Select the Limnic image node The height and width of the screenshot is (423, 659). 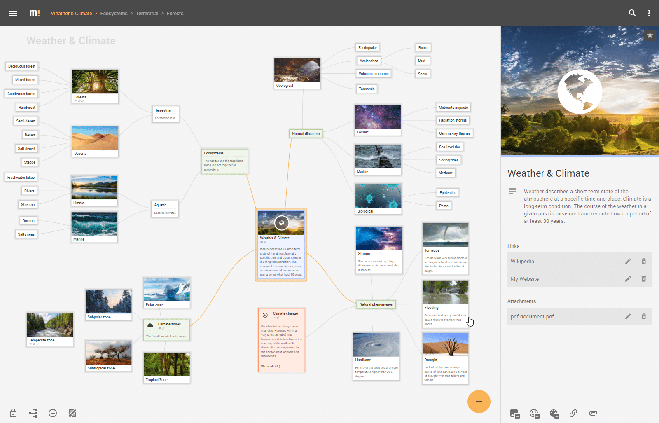point(94,191)
